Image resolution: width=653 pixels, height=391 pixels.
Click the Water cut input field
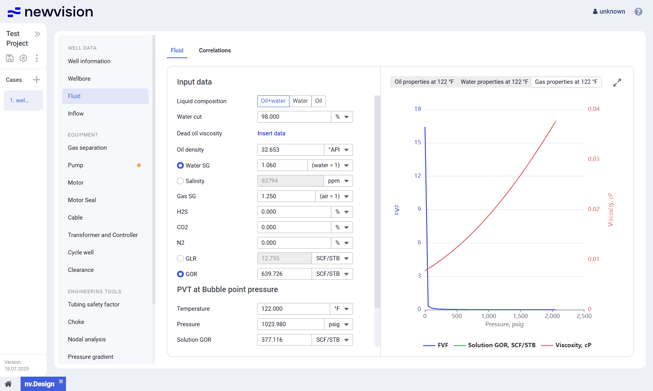click(294, 117)
